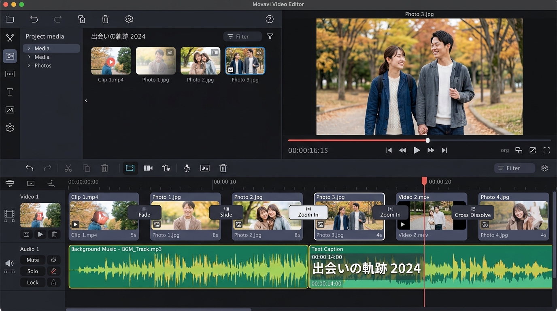Click the redo arrow in the top toolbar
Image resolution: width=557 pixels, height=311 pixels.
tap(58, 19)
